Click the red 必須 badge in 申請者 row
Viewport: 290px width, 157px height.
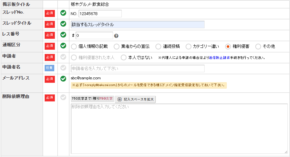click(x=50, y=57)
